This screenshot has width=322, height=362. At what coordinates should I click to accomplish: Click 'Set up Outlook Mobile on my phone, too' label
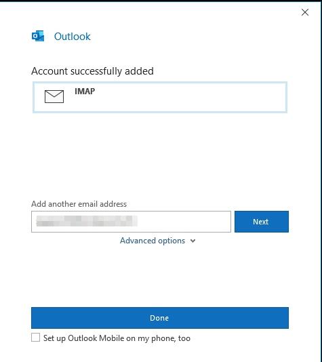[117, 338]
